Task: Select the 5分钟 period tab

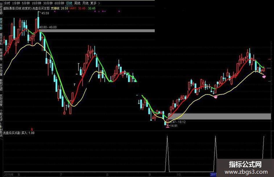Action: pos(26,3)
